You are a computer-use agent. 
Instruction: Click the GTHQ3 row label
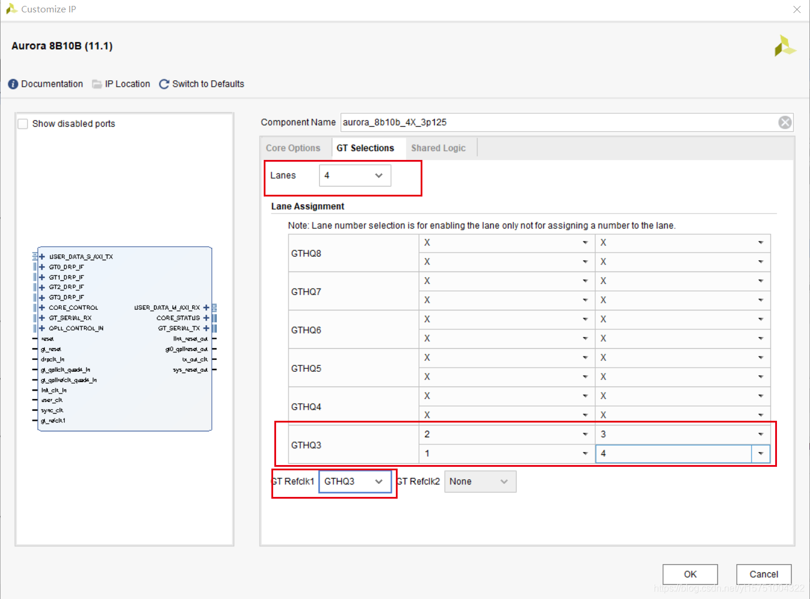(x=306, y=446)
